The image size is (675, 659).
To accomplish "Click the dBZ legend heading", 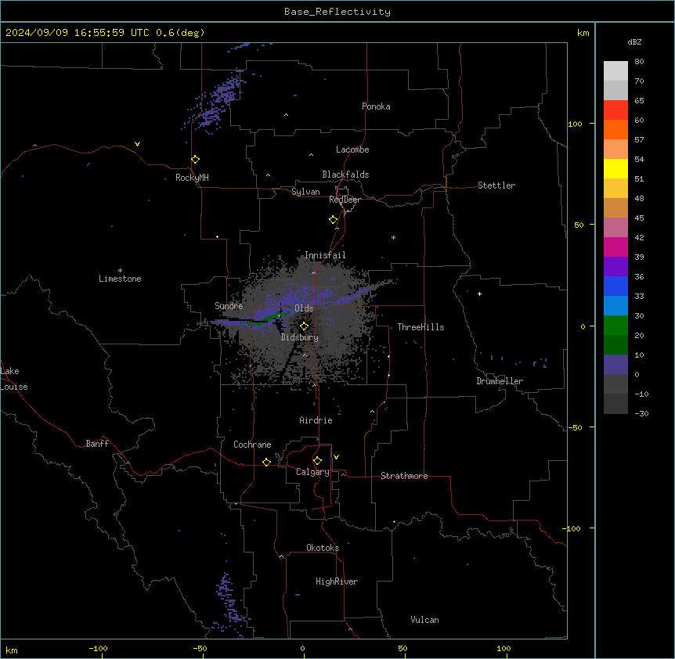I will pyautogui.click(x=634, y=42).
